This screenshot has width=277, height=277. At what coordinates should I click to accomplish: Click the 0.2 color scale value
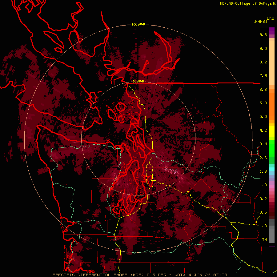(263, 199)
